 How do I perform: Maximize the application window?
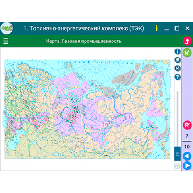177,28
